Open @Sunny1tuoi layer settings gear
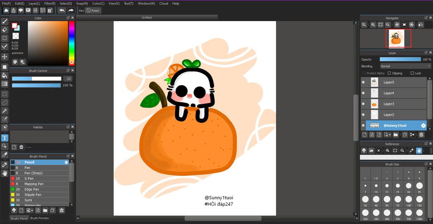Screen dimensions: 433x224 423,126
